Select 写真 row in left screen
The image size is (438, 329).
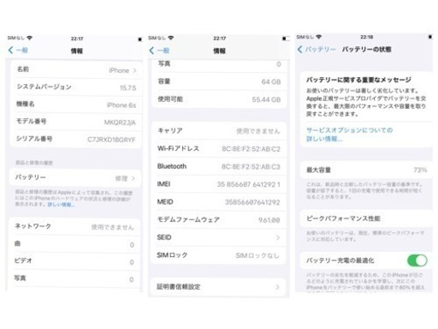[x=74, y=278]
